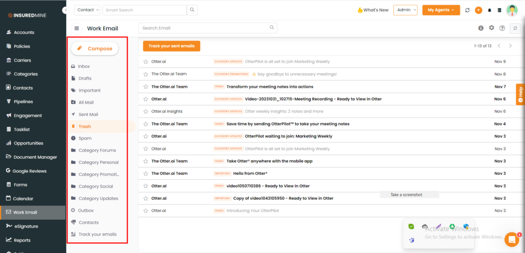This screenshot has width=525, height=253.
Task: Star the 'Transform your meeting notes into actions' email
Action: [146, 87]
